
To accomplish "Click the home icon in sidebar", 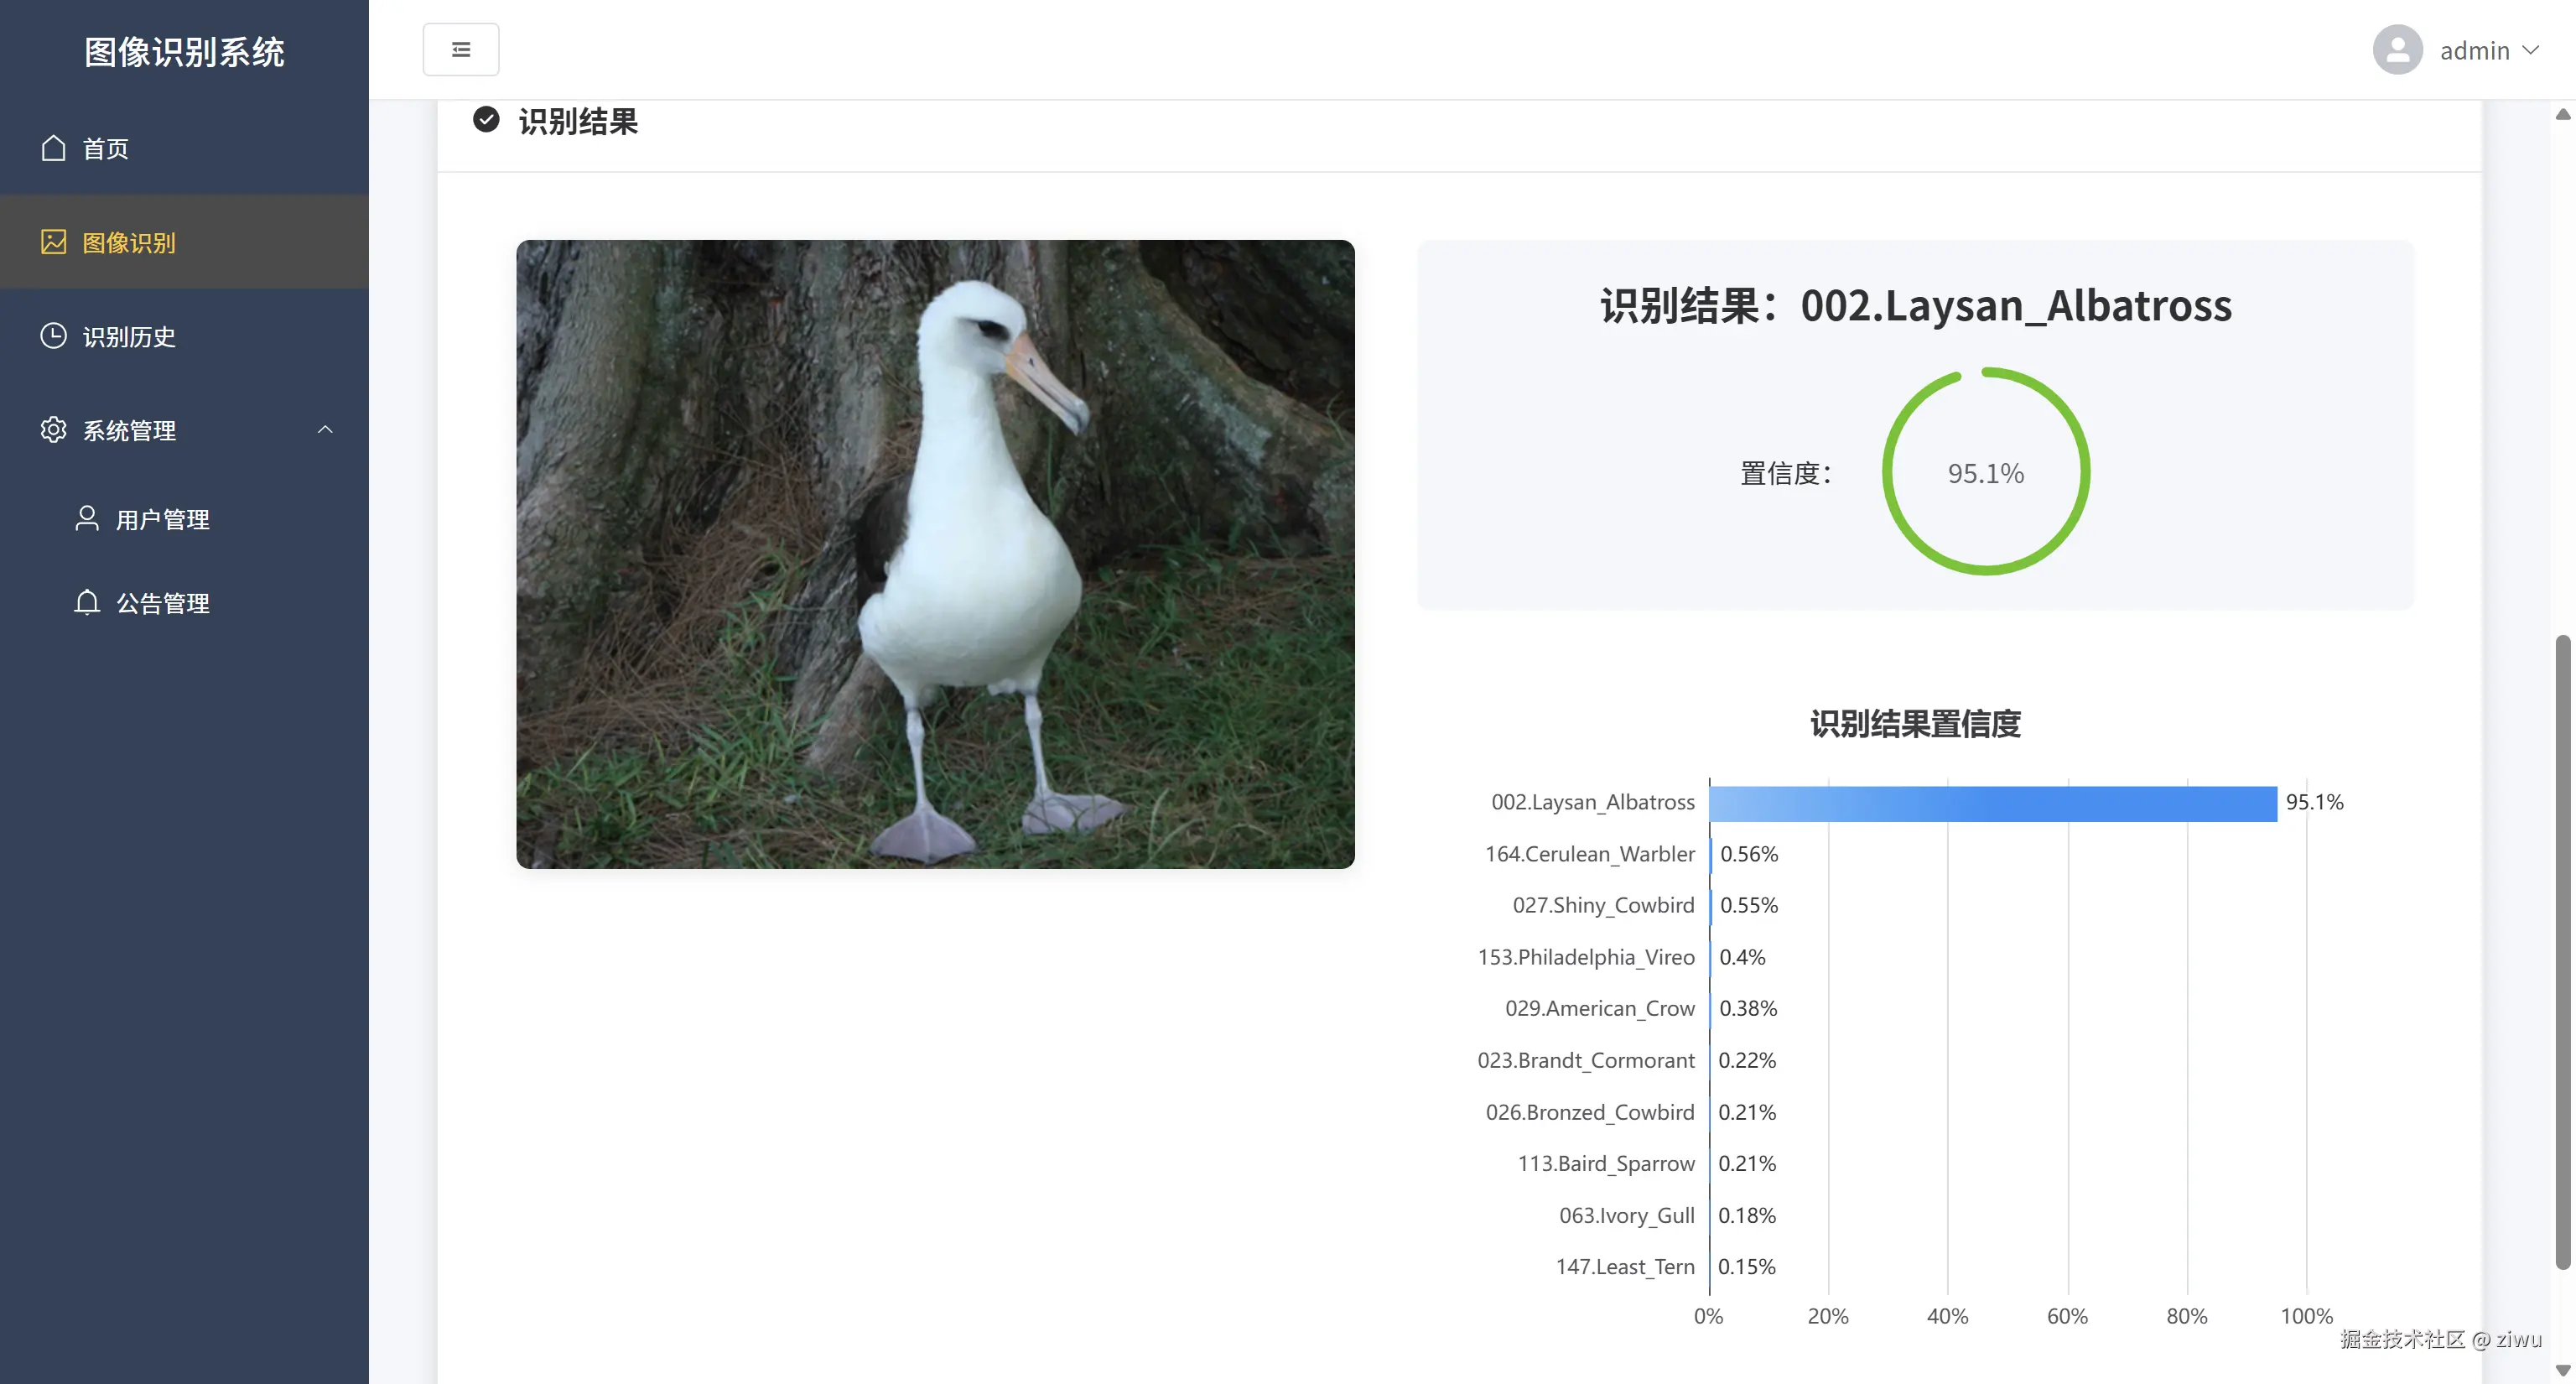I will click(x=53, y=148).
